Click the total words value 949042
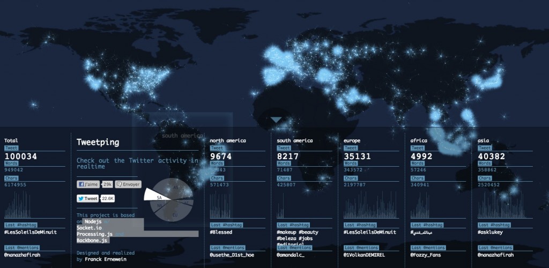The image size is (549, 268). click(14, 170)
